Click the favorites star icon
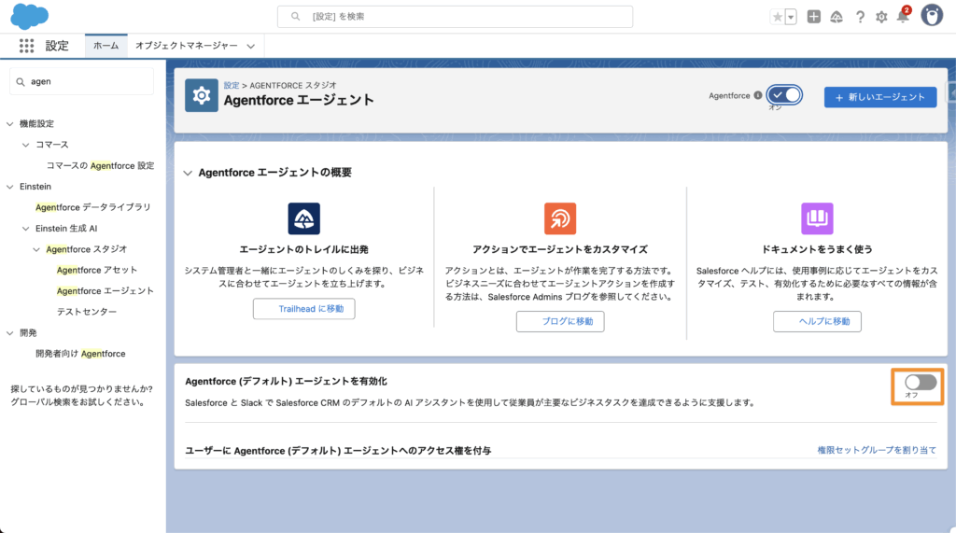 [778, 17]
